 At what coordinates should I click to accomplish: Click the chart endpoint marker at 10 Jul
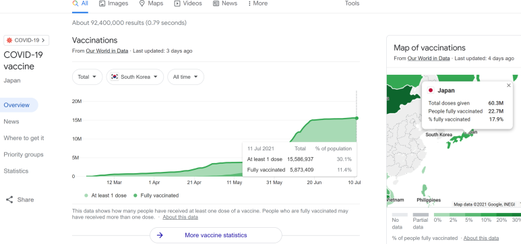[x=357, y=118]
